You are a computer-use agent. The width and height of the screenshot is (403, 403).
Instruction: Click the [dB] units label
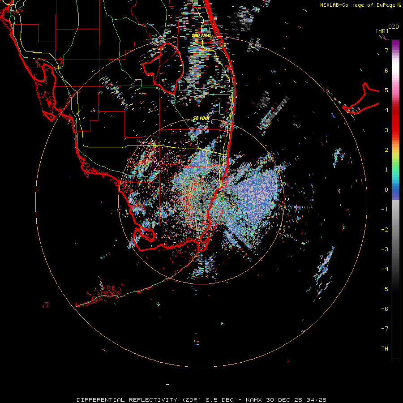tap(382, 31)
